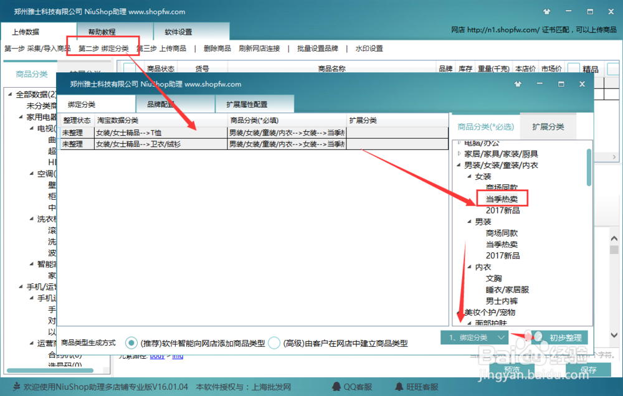Collapse the 全部数据 node in main window tree
Image resolution: width=623 pixels, height=396 pixels.
pyautogui.click(x=11, y=94)
